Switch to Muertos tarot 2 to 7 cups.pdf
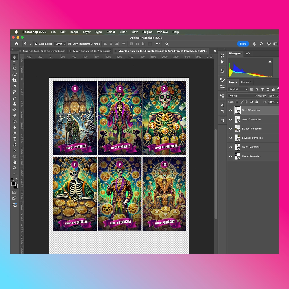 (x=92, y=51)
